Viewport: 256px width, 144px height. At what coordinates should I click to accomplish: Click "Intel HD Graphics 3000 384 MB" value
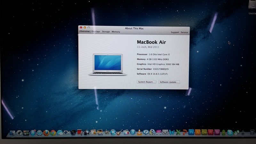click(x=163, y=64)
